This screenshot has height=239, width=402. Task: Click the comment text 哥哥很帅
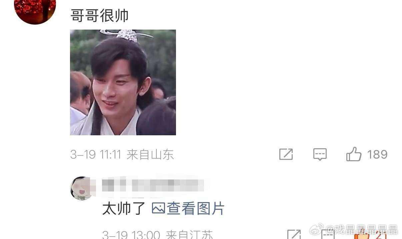pos(100,16)
